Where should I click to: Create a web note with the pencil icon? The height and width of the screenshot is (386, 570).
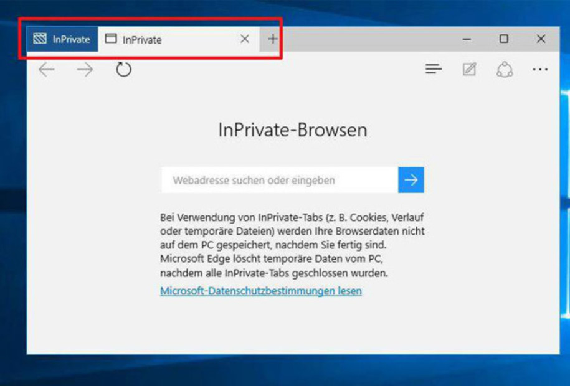coord(469,68)
